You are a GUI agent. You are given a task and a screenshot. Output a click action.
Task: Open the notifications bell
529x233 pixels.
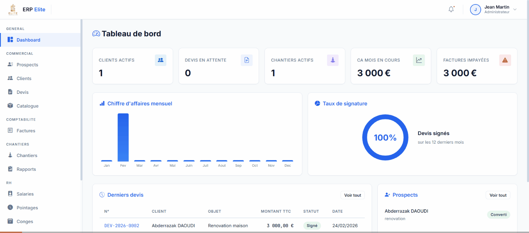pos(451,9)
